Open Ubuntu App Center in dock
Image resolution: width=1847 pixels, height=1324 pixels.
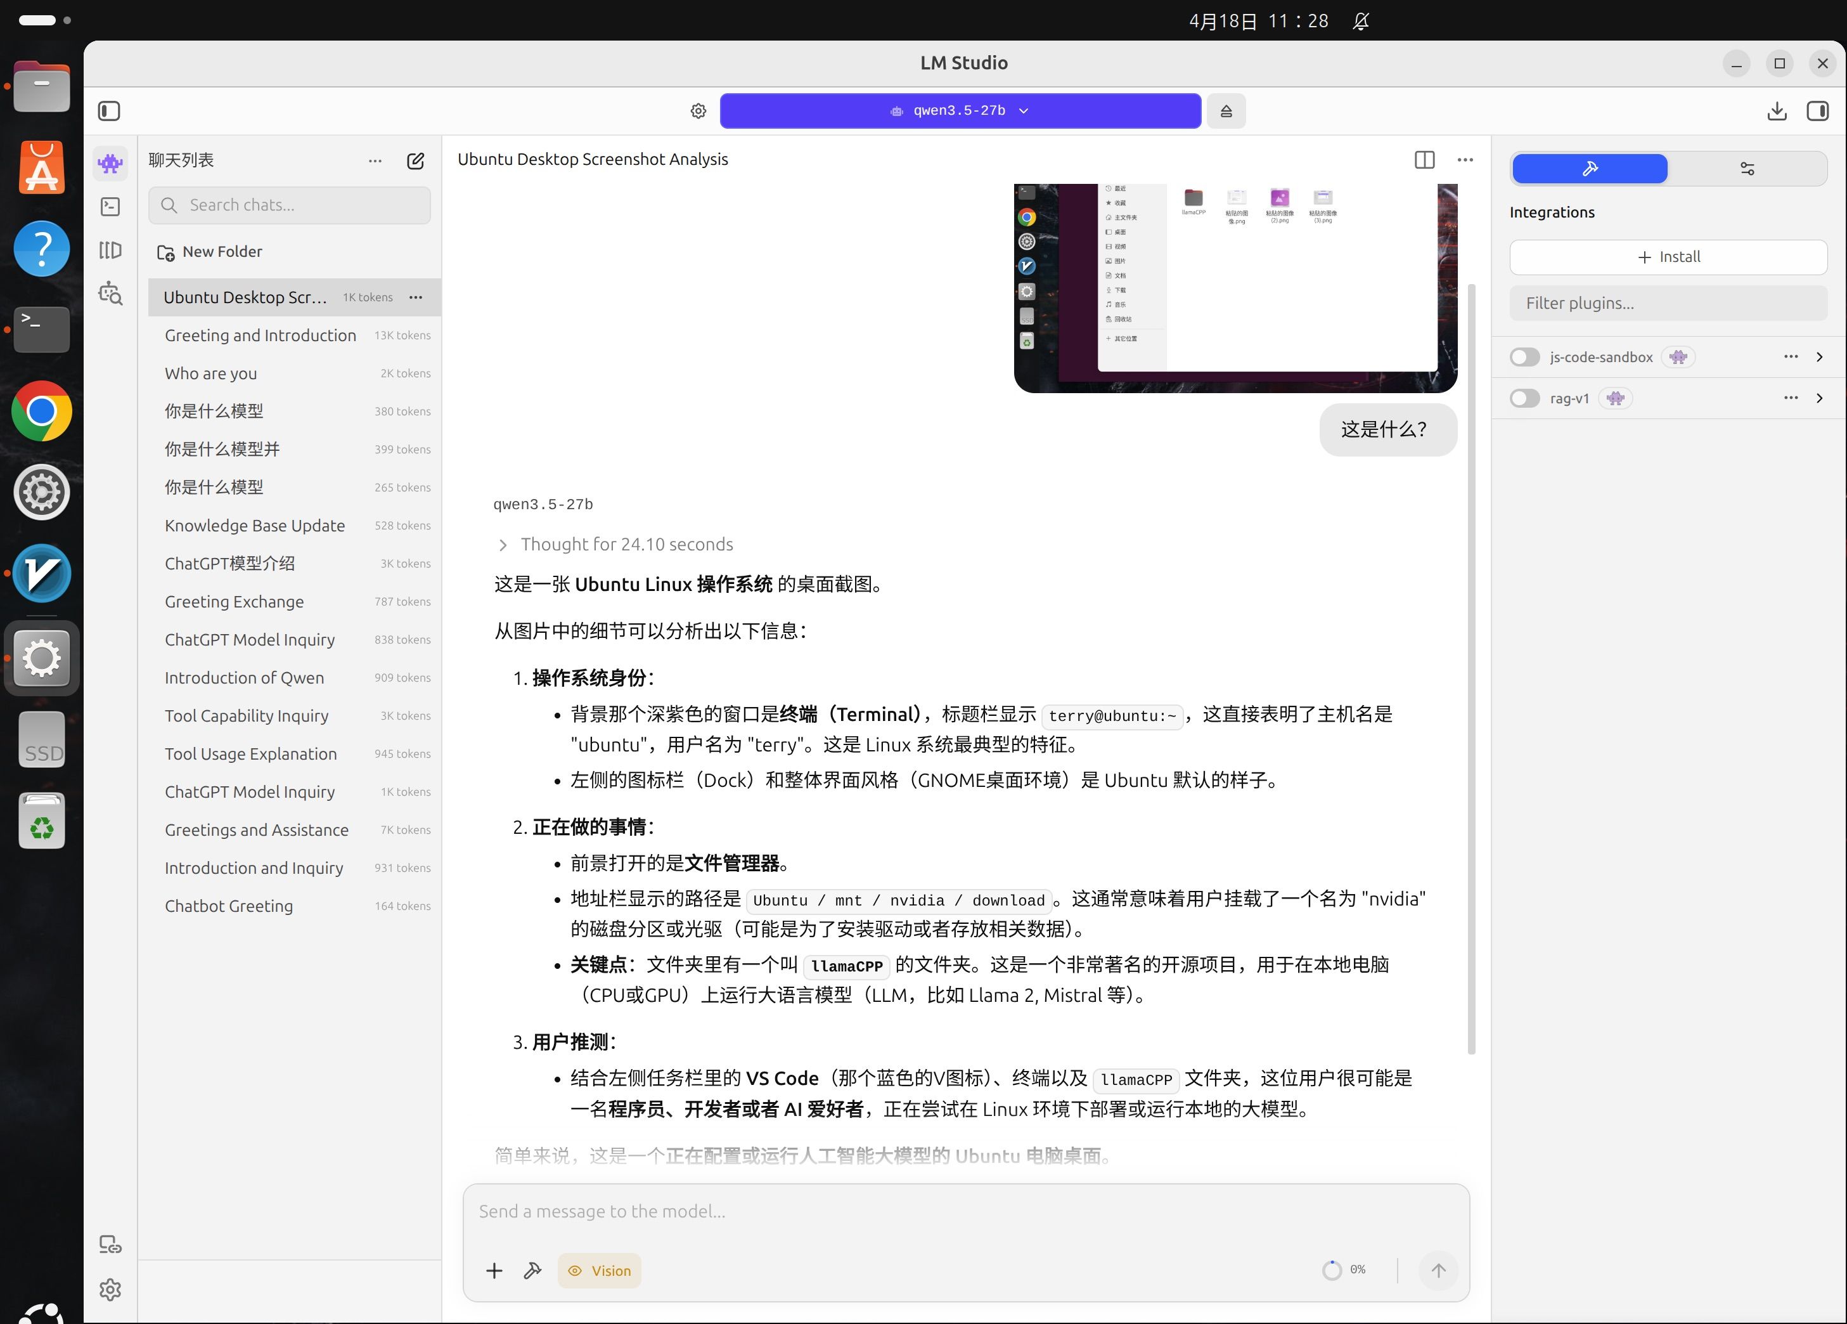click(42, 168)
